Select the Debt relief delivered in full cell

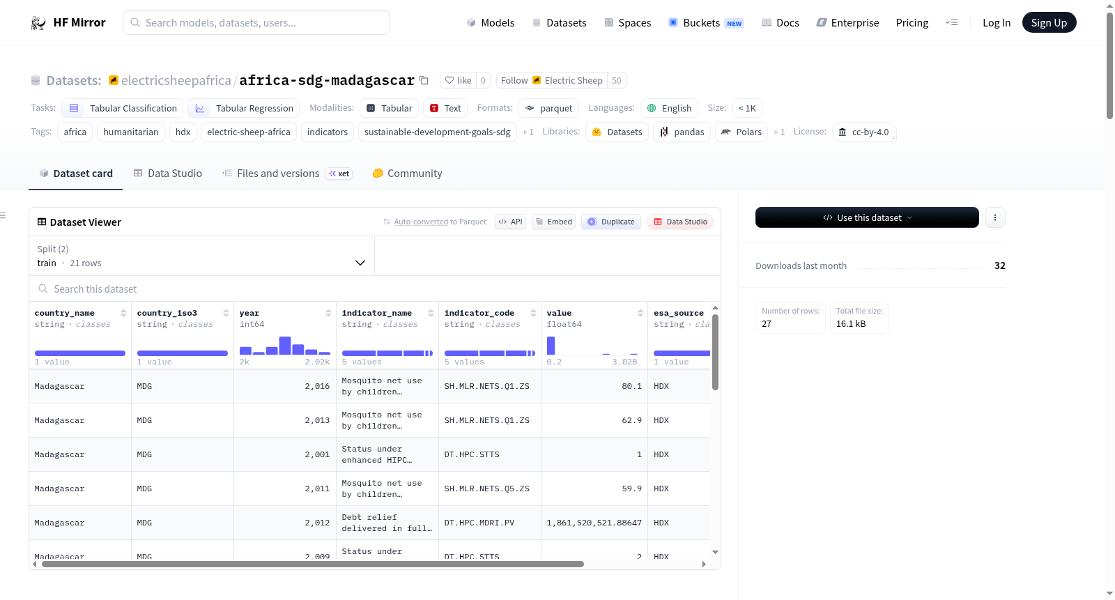click(x=387, y=523)
